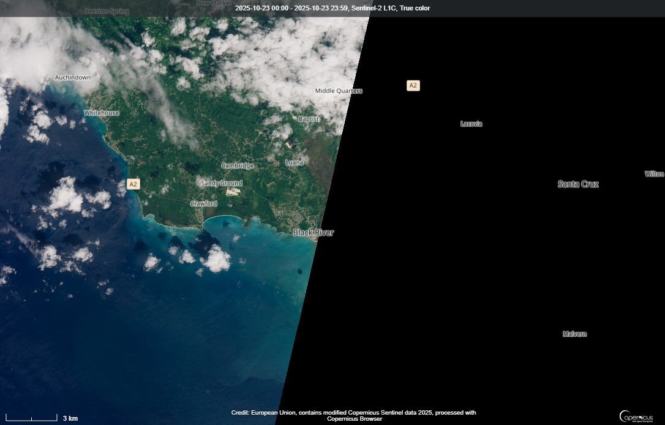The width and height of the screenshot is (665, 425).
Task: Click the Malvern place label
Action: pyautogui.click(x=574, y=334)
